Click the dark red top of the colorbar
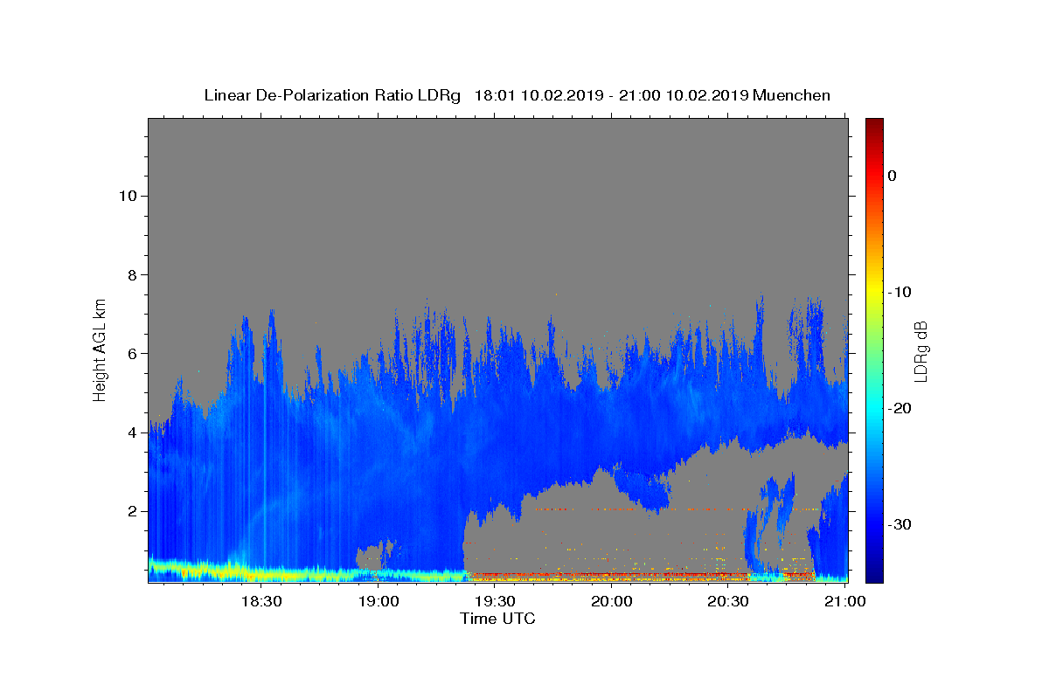The image size is (1049, 699). (874, 125)
